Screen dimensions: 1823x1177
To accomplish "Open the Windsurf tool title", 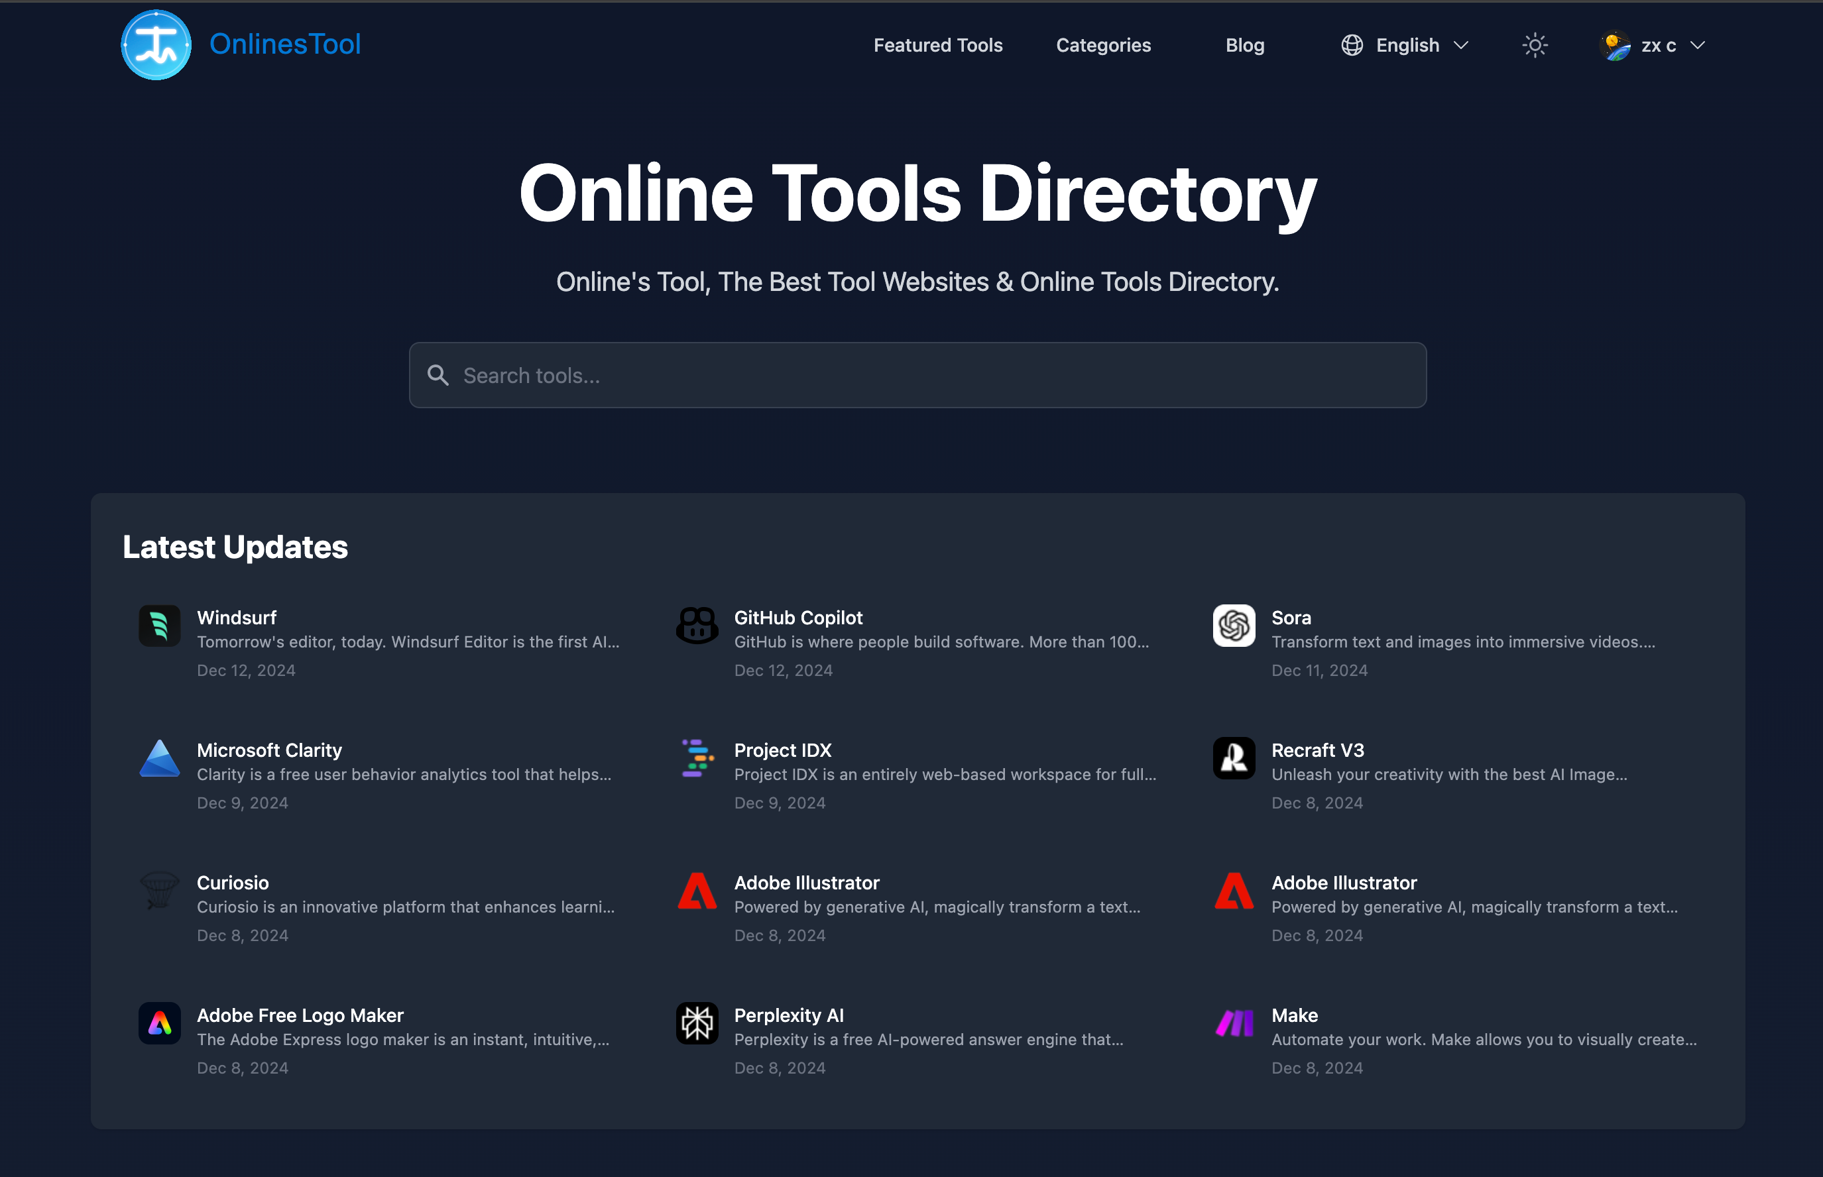I will pyautogui.click(x=236, y=617).
